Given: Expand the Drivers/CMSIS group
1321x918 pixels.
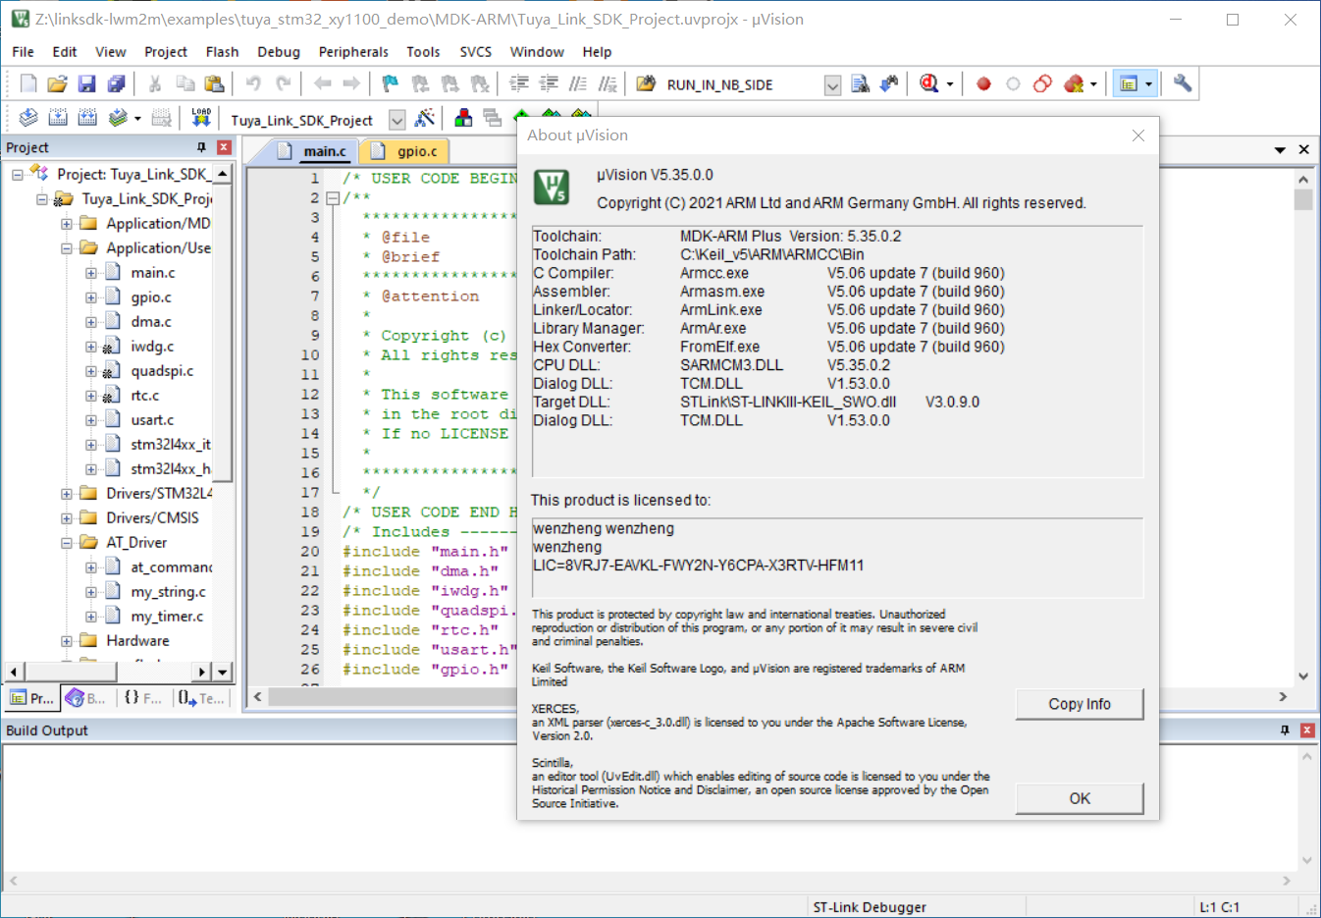Looking at the screenshot, I should [67, 518].
